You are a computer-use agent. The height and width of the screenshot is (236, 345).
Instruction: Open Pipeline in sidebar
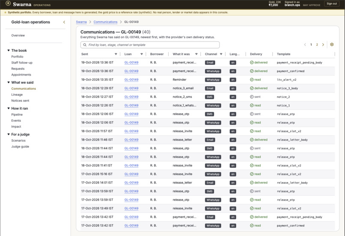(x=17, y=115)
